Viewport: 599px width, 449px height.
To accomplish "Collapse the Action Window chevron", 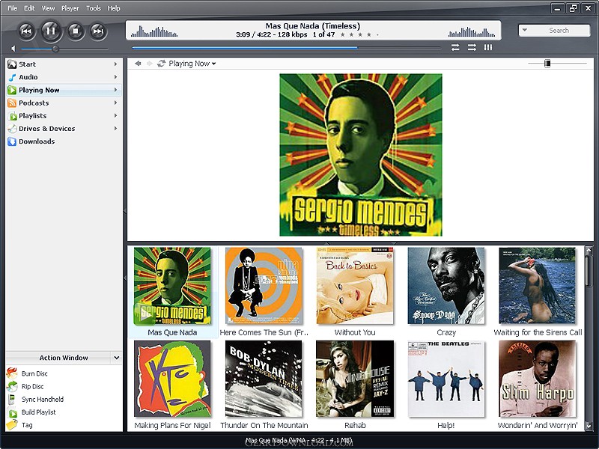I will [x=117, y=358].
